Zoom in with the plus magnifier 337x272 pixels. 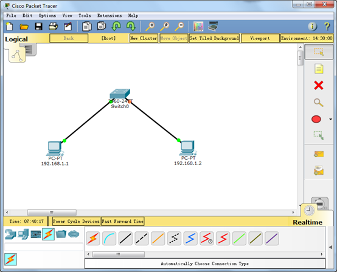(x=150, y=27)
